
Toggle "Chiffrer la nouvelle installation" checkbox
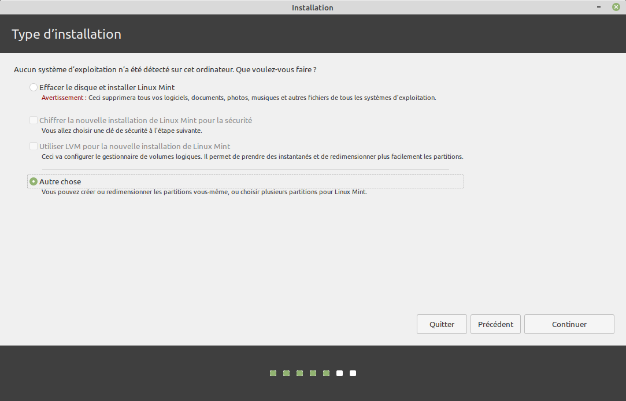34,121
